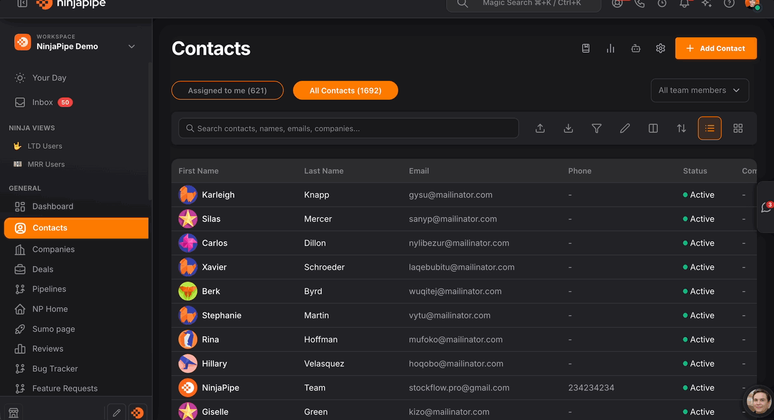Screen dimensions: 774x420
Task: Open Companies in the sidebar
Action: coord(53,249)
